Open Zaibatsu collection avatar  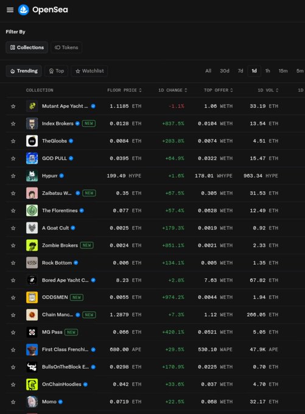32,193
